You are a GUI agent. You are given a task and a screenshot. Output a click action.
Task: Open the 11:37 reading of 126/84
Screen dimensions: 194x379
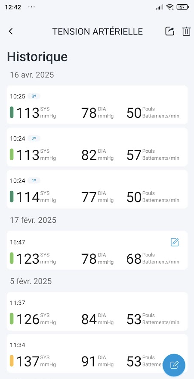tap(97, 311)
